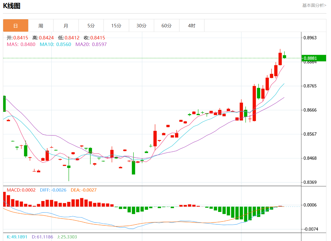Switch to the 月 monthly tab
Image resolution: width=331 pixels, height=241 pixels.
[66, 26]
